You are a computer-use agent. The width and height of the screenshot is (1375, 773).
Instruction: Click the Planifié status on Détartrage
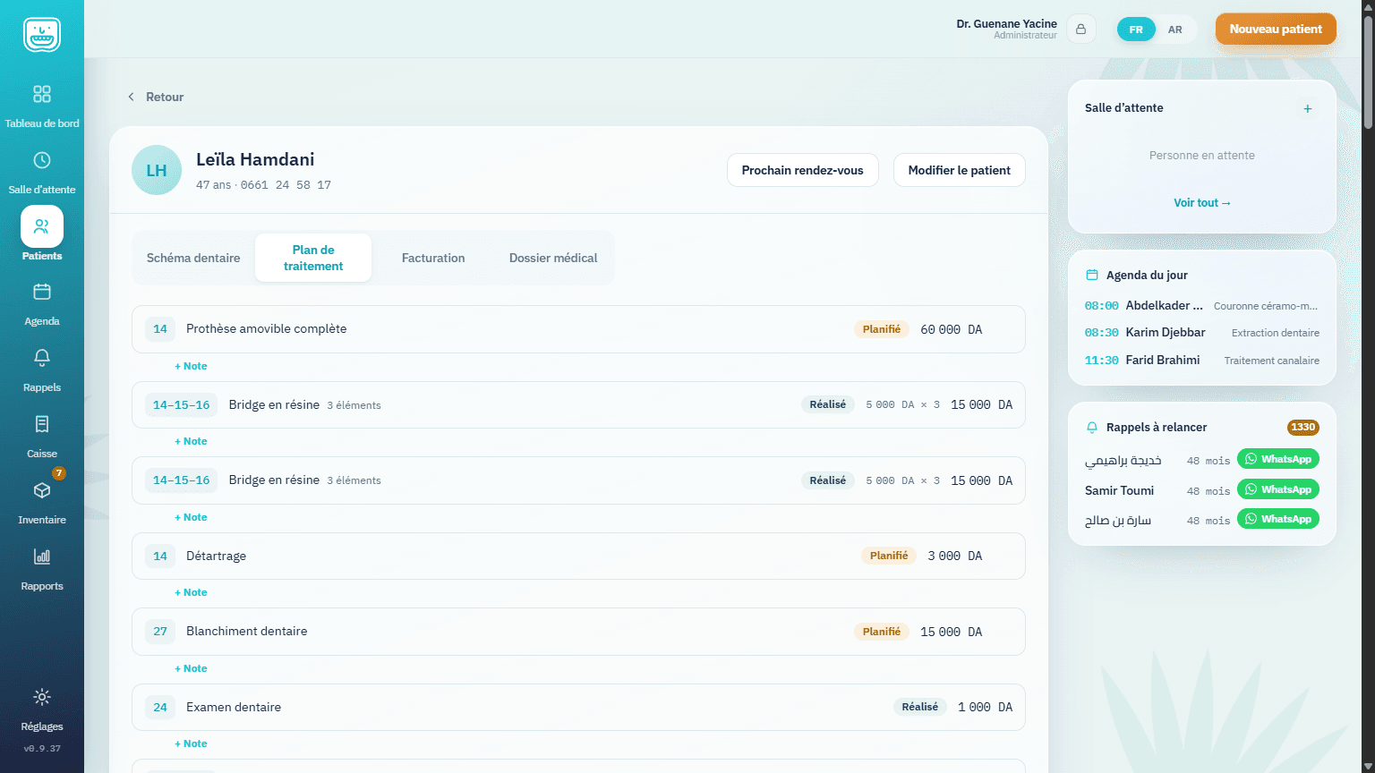(889, 556)
